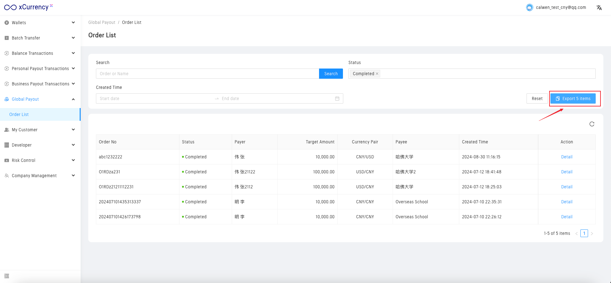Click the Risk Control sidebar icon
Viewport: 611px width, 283px height.
click(x=7, y=160)
